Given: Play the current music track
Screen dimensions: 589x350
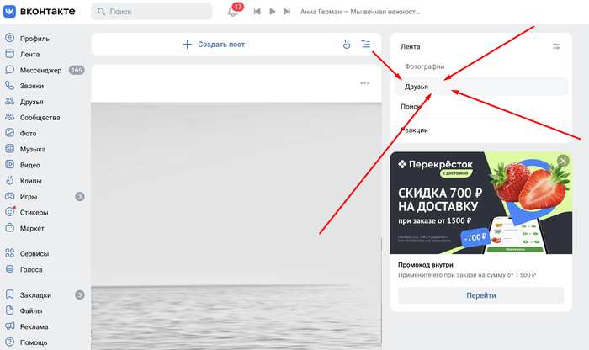Looking at the screenshot, I should click(273, 12).
